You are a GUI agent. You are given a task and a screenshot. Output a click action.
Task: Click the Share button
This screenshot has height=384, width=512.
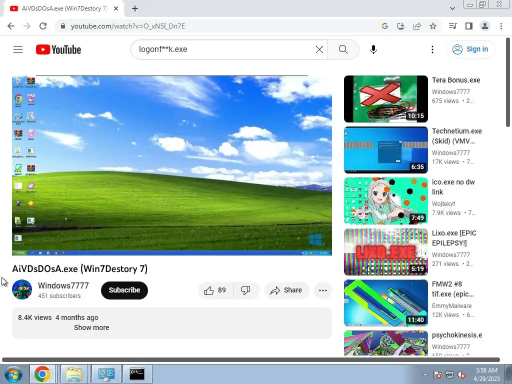coord(286,290)
